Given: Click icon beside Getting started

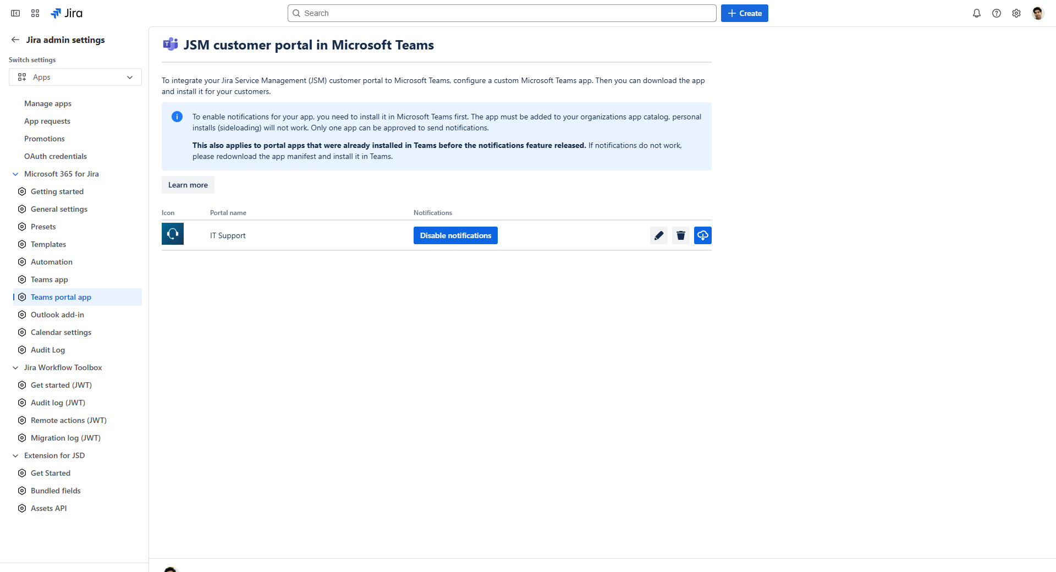Looking at the screenshot, I should coord(22,191).
